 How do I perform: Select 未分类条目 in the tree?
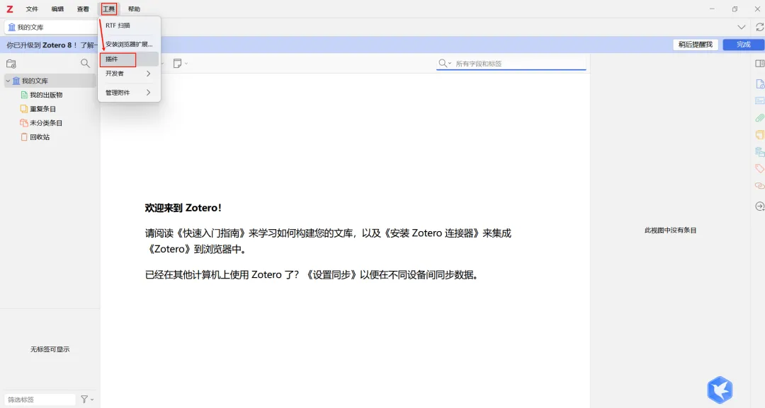click(x=46, y=123)
